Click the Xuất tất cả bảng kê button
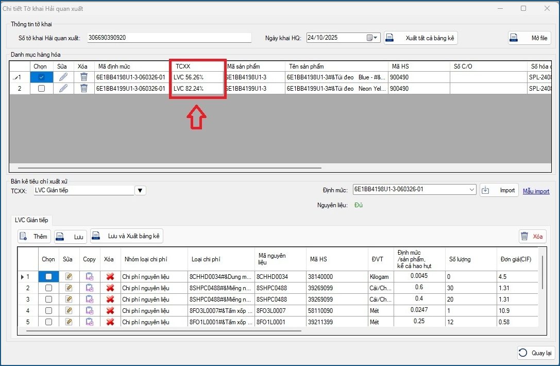The width and height of the screenshot is (560, 366). 420,38
